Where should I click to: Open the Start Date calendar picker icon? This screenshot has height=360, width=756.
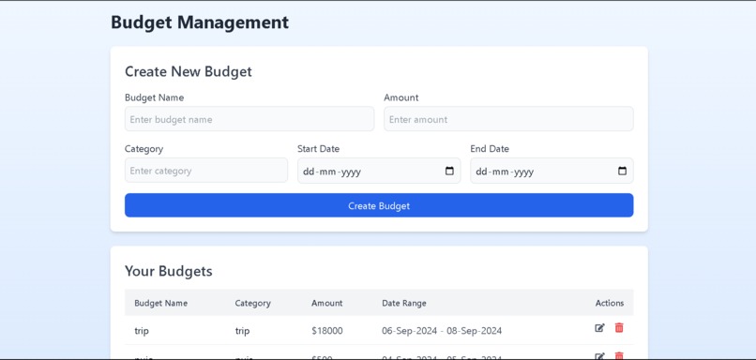click(449, 171)
